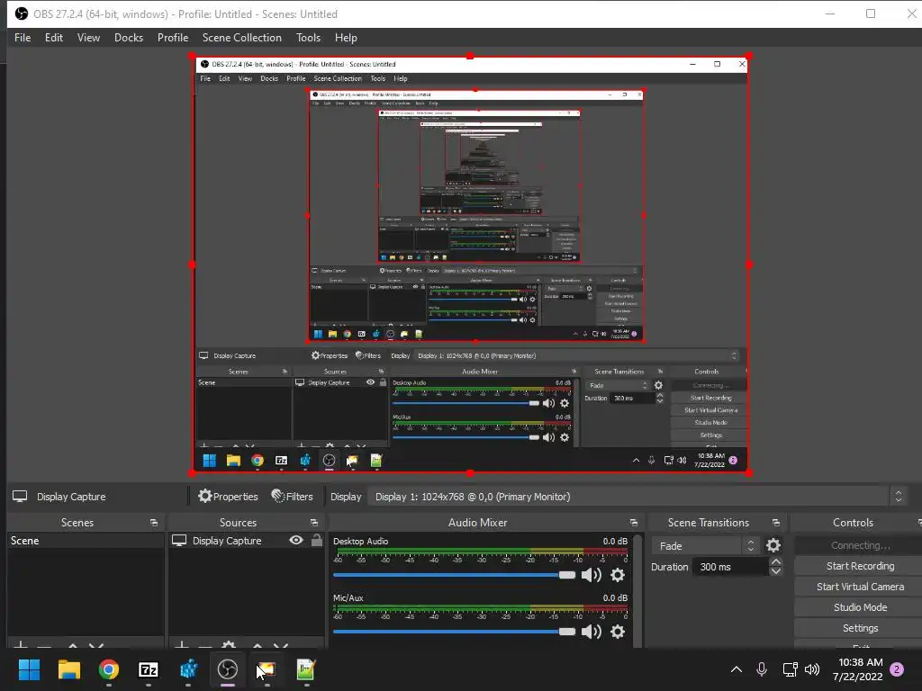Mute Desktop Audio

(591, 575)
